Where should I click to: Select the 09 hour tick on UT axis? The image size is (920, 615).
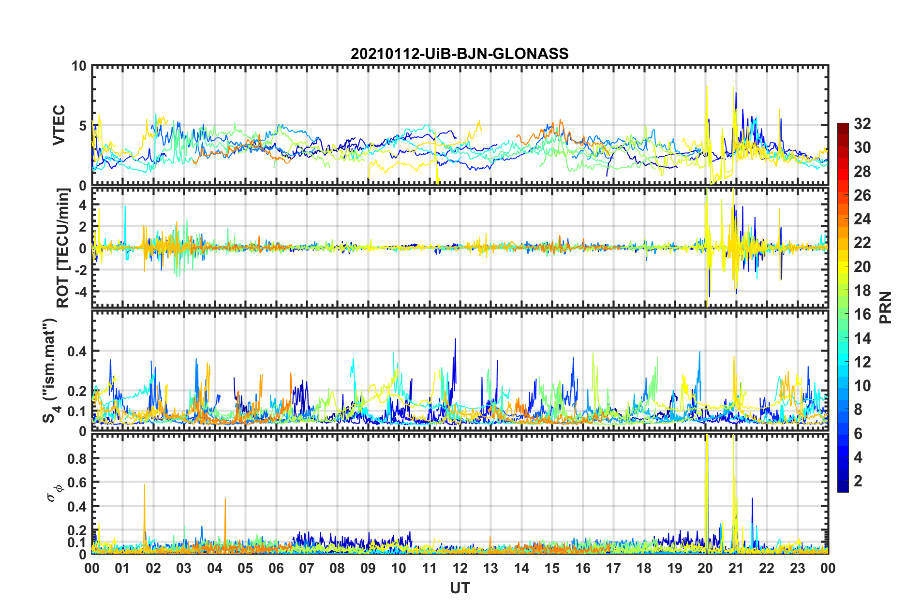click(x=368, y=568)
